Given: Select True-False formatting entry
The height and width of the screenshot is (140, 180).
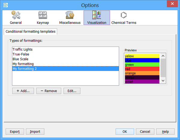Looking at the screenshot, I should pyautogui.click(x=21, y=54).
